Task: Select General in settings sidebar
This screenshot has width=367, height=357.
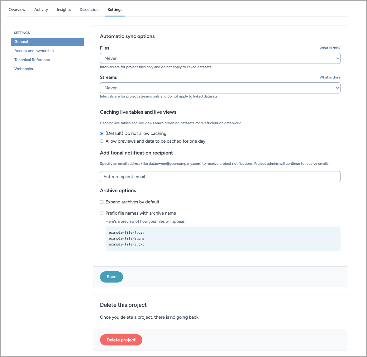Action: (x=47, y=42)
